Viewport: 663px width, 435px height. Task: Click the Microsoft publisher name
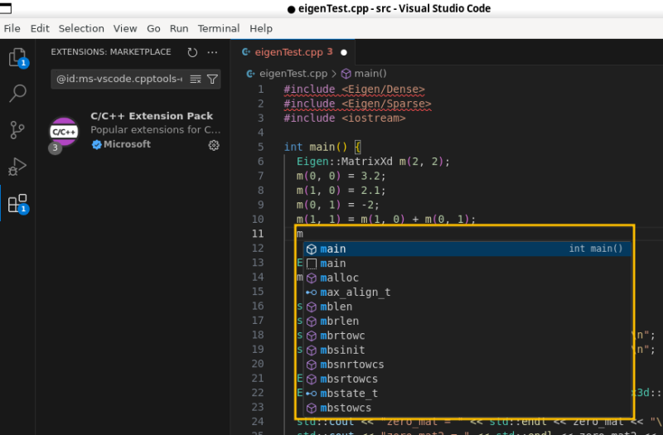128,144
